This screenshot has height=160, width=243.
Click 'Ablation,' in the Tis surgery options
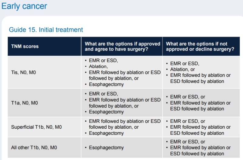[x=98, y=66]
